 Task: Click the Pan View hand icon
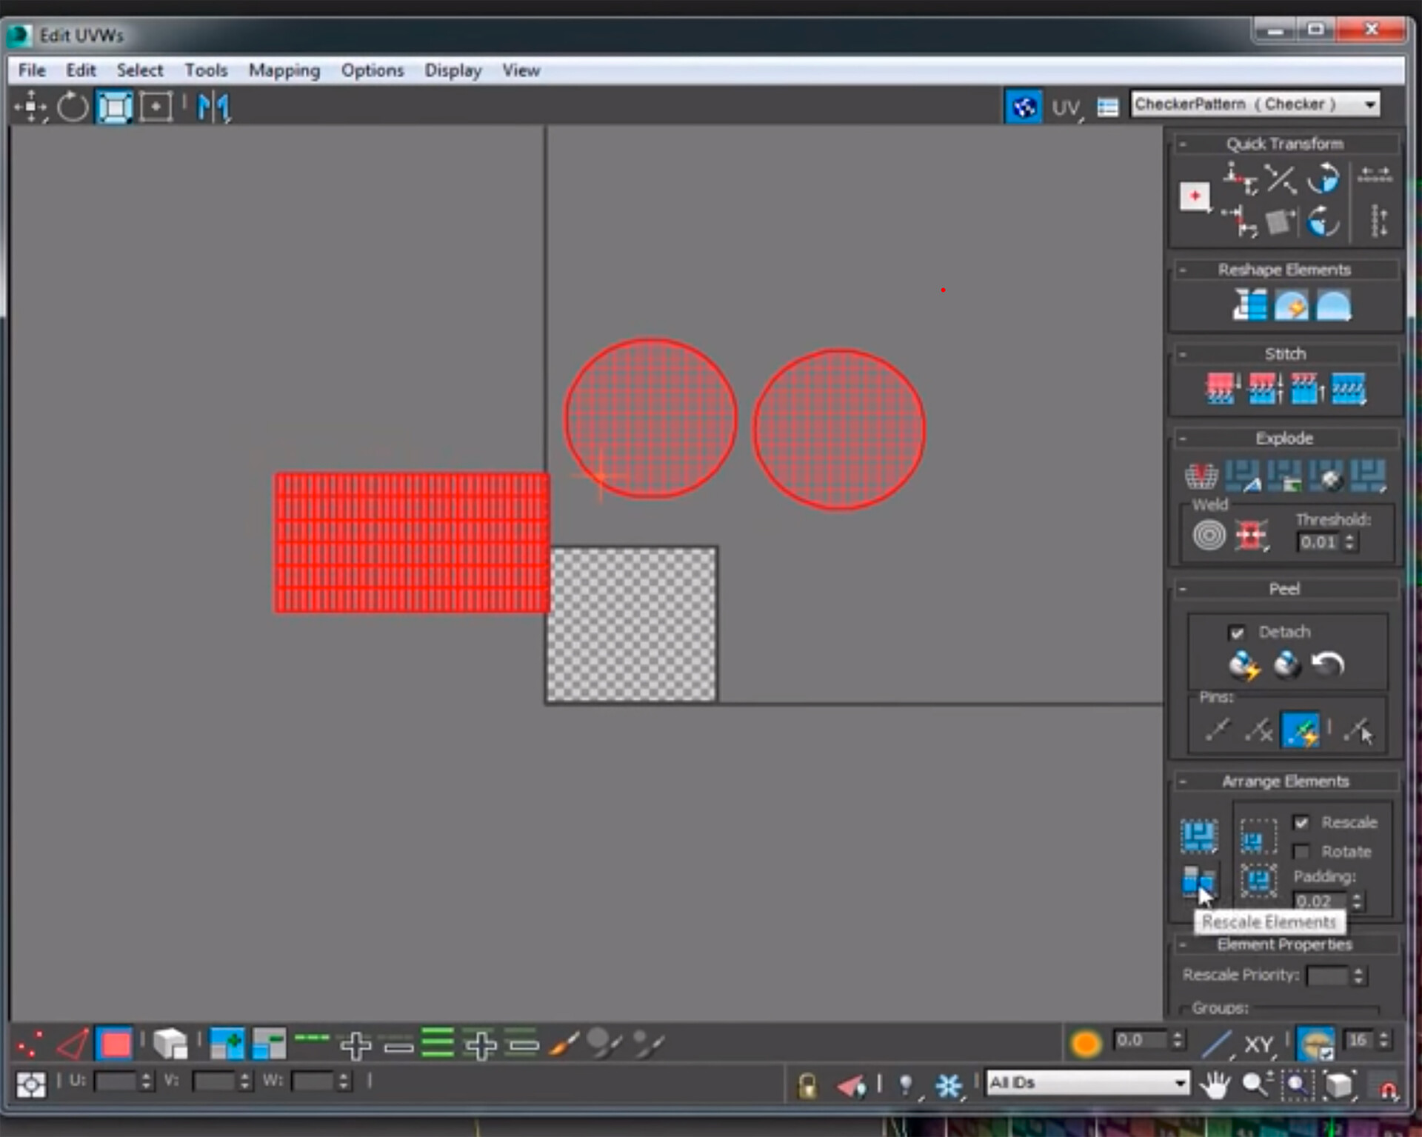(1215, 1085)
